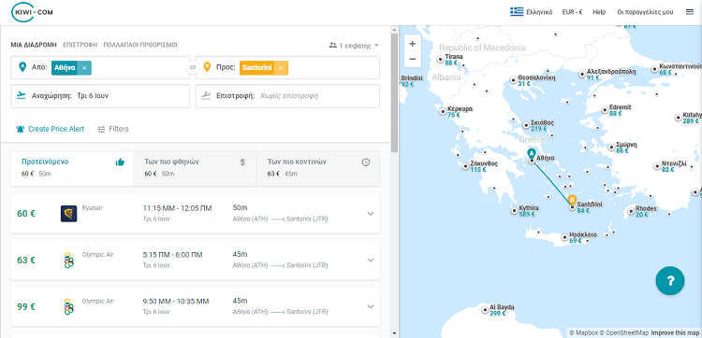
Task: Click the Ryanair airline logo
Action: tap(69, 214)
